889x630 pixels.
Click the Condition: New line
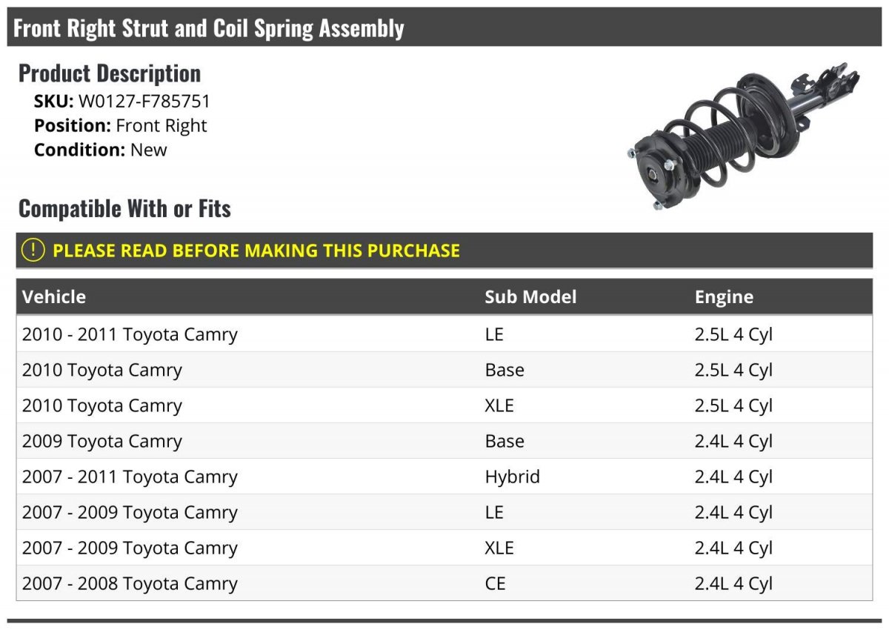pyautogui.click(x=101, y=150)
